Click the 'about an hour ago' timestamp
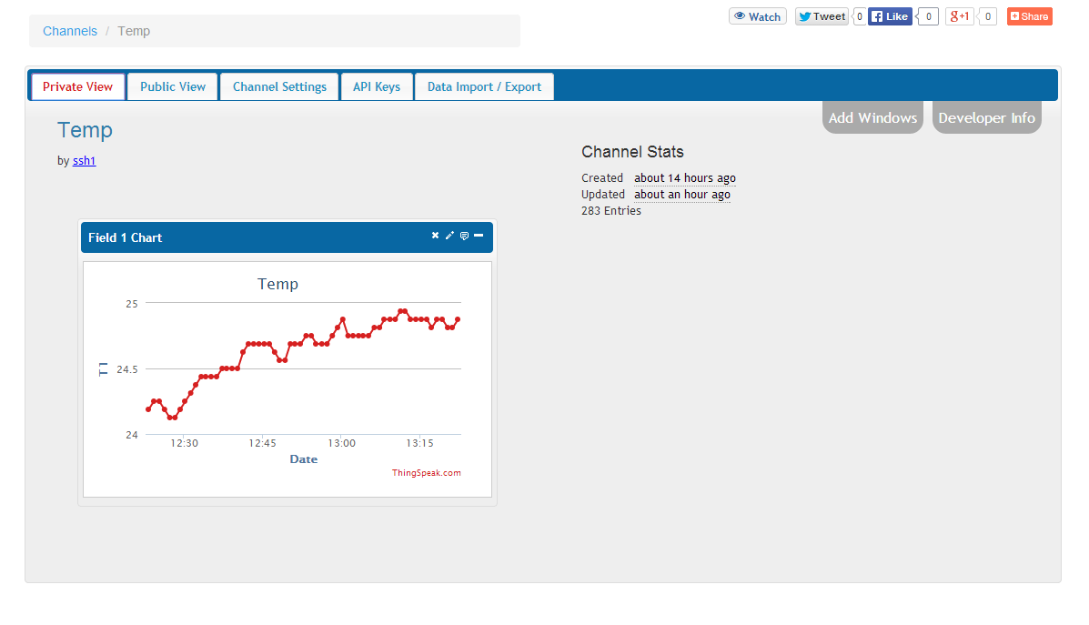The width and height of the screenshot is (1089, 625). click(x=682, y=195)
